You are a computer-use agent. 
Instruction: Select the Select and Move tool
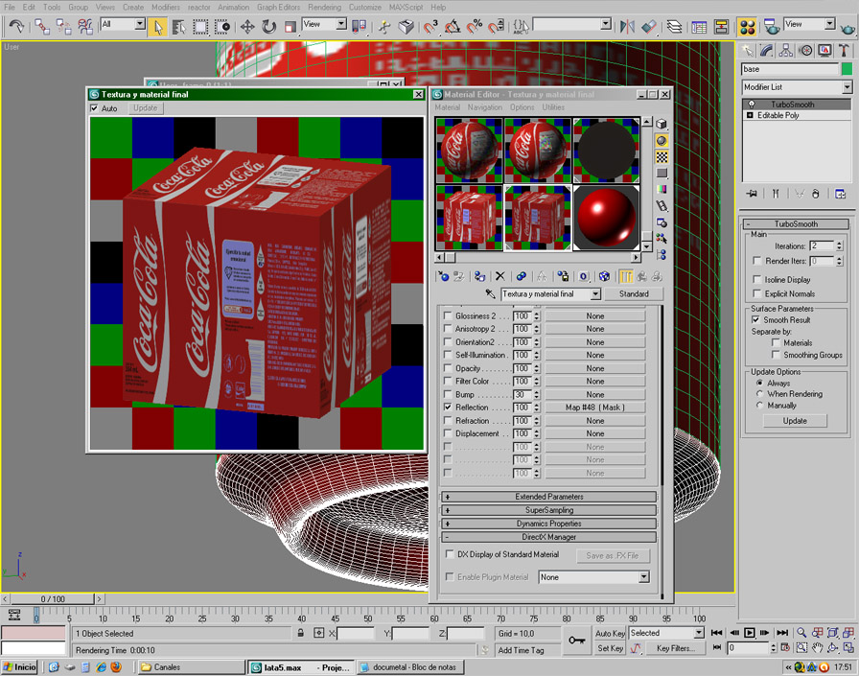(247, 26)
